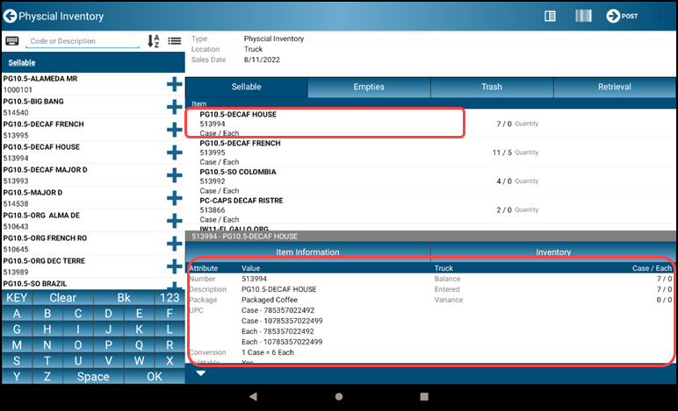Switch keypad to 123 numeric mode
This screenshot has height=411, width=678.
(x=169, y=298)
